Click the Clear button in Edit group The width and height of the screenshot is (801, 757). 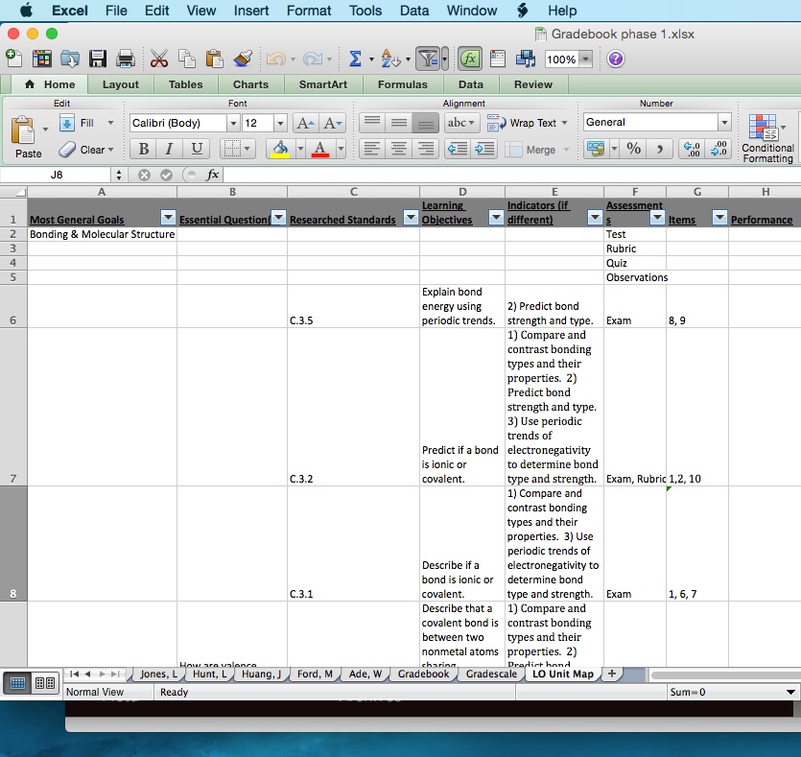click(86, 150)
